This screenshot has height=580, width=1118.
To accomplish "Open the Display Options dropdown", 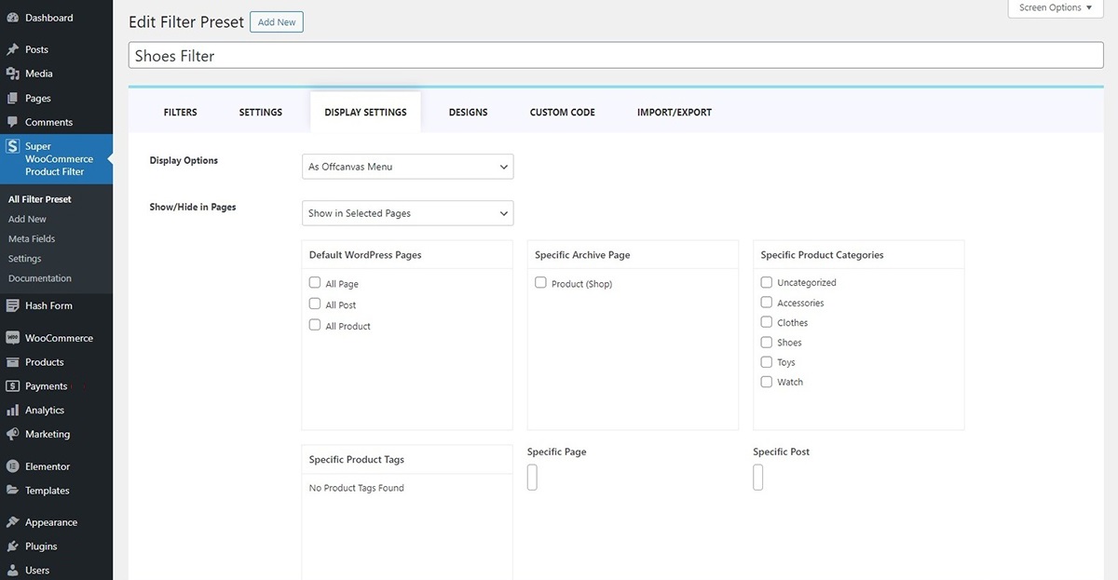I will tap(408, 167).
